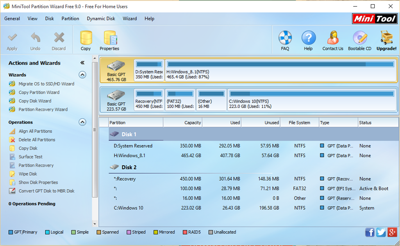
Task: Select the *:Recovery table row
Action: tap(254, 179)
